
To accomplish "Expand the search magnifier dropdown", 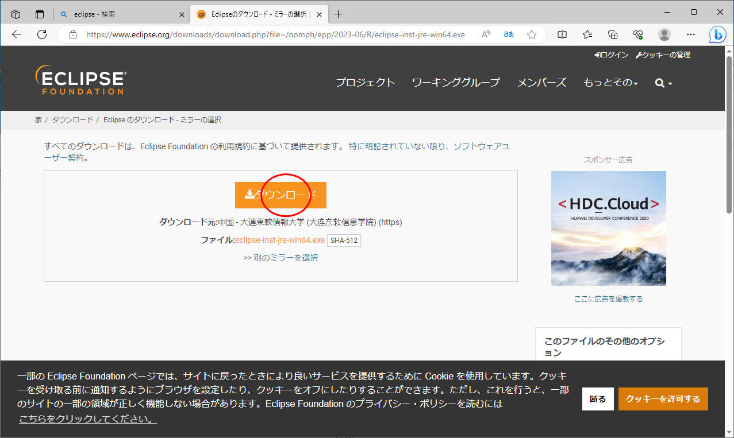I will (x=663, y=83).
